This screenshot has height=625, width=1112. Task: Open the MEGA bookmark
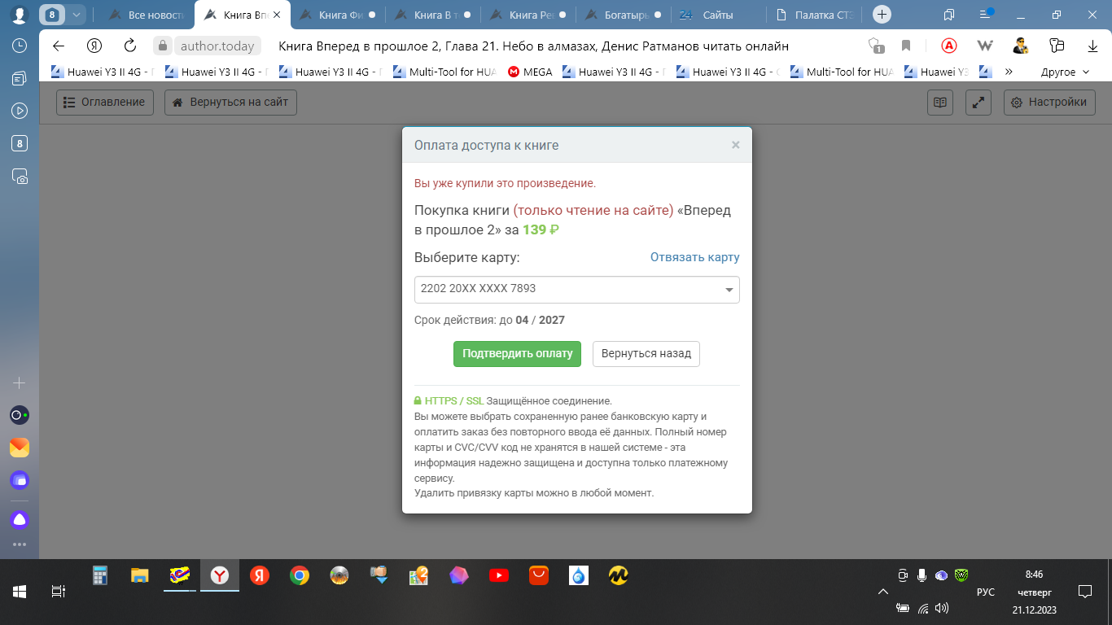[x=530, y=72]
